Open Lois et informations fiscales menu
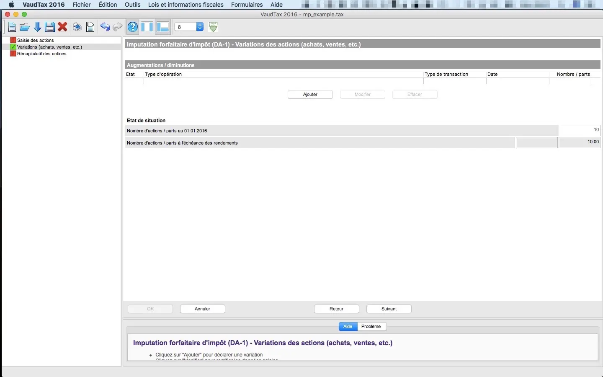 click(x=186, y=5)
